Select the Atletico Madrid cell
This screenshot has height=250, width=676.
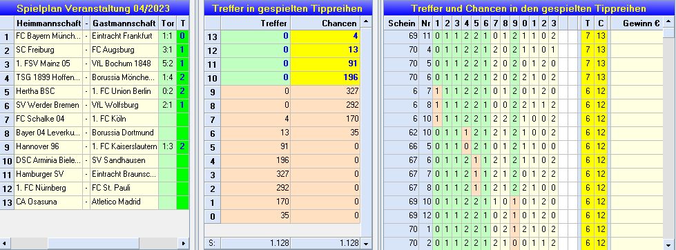coord(124,202)
